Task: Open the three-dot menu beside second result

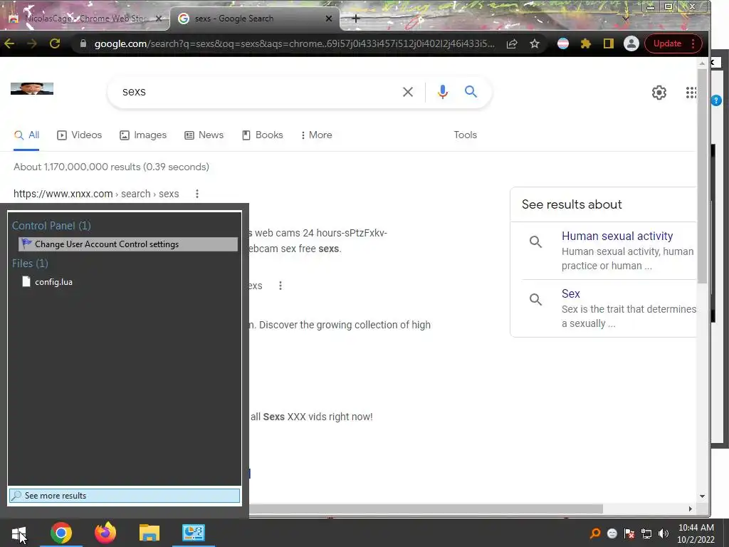Action: pyautogui.click(x=280, y=286)
